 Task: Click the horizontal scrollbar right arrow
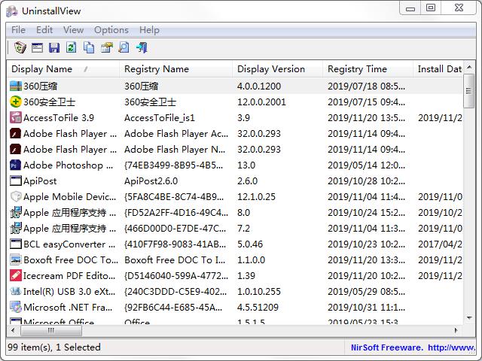click(x=456, y=330)
